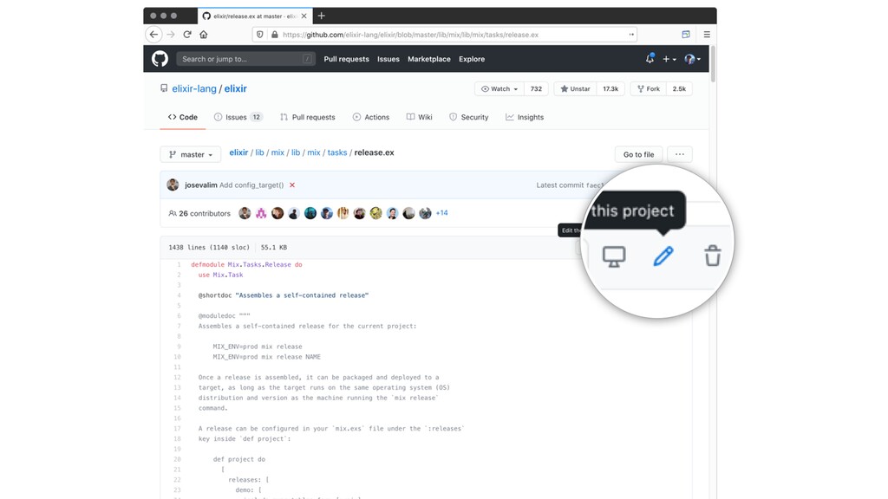
Task: Switch to the Wiki tab
Action: (419, 117)
